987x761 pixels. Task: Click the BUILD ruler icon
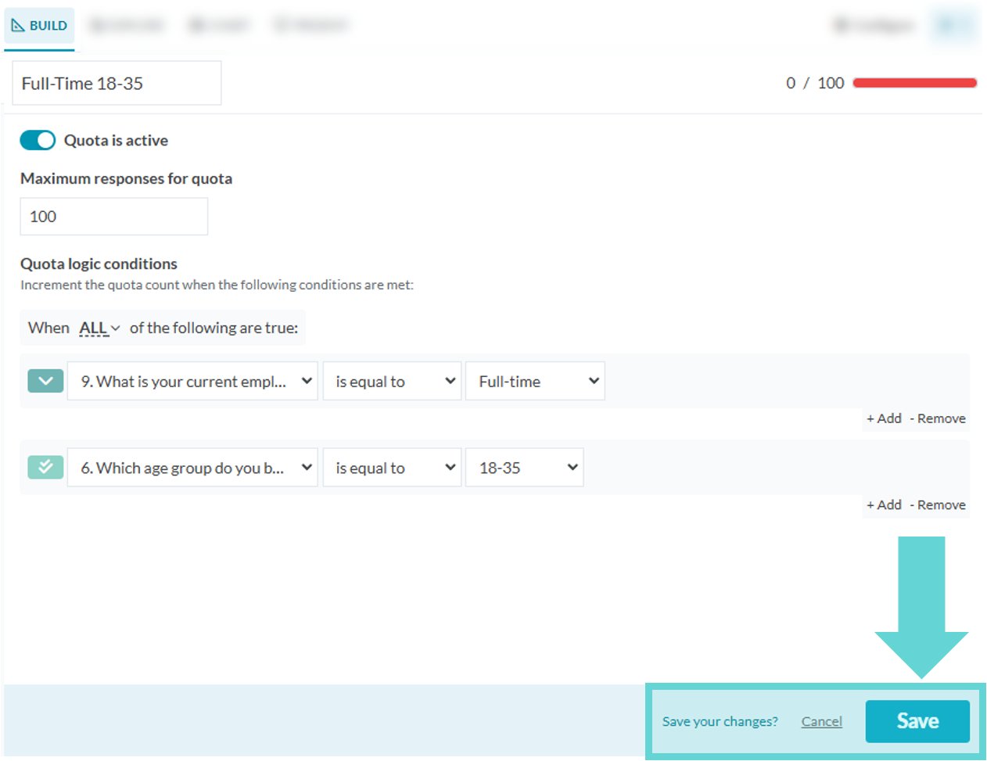pos(17,25)
